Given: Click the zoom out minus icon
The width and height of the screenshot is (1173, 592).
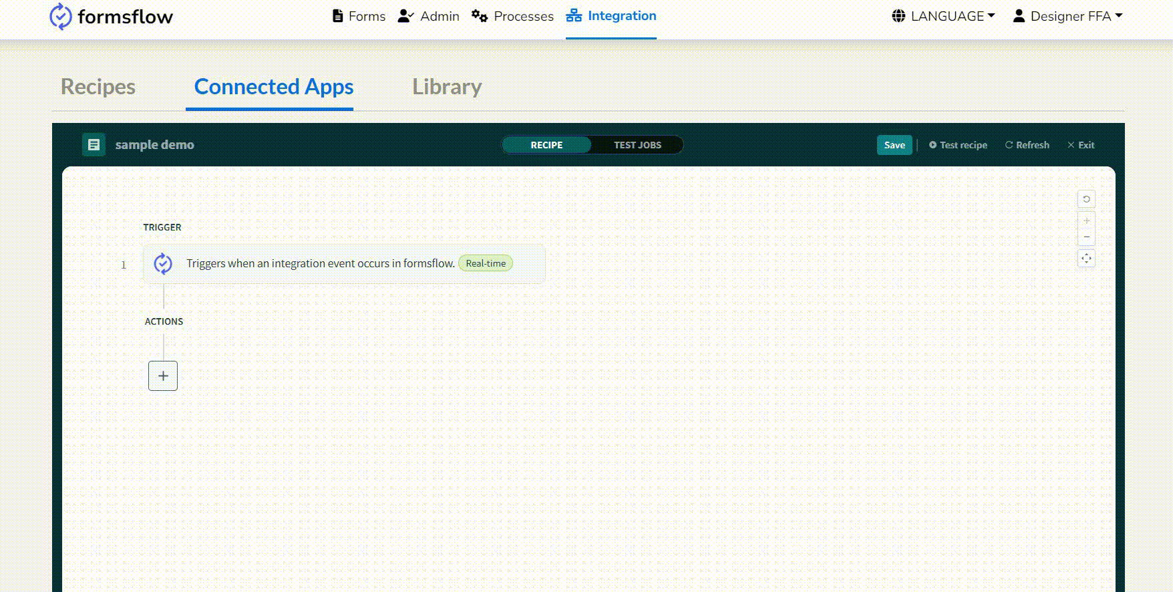Looking at the screenshot, I should coord(1086,237).
